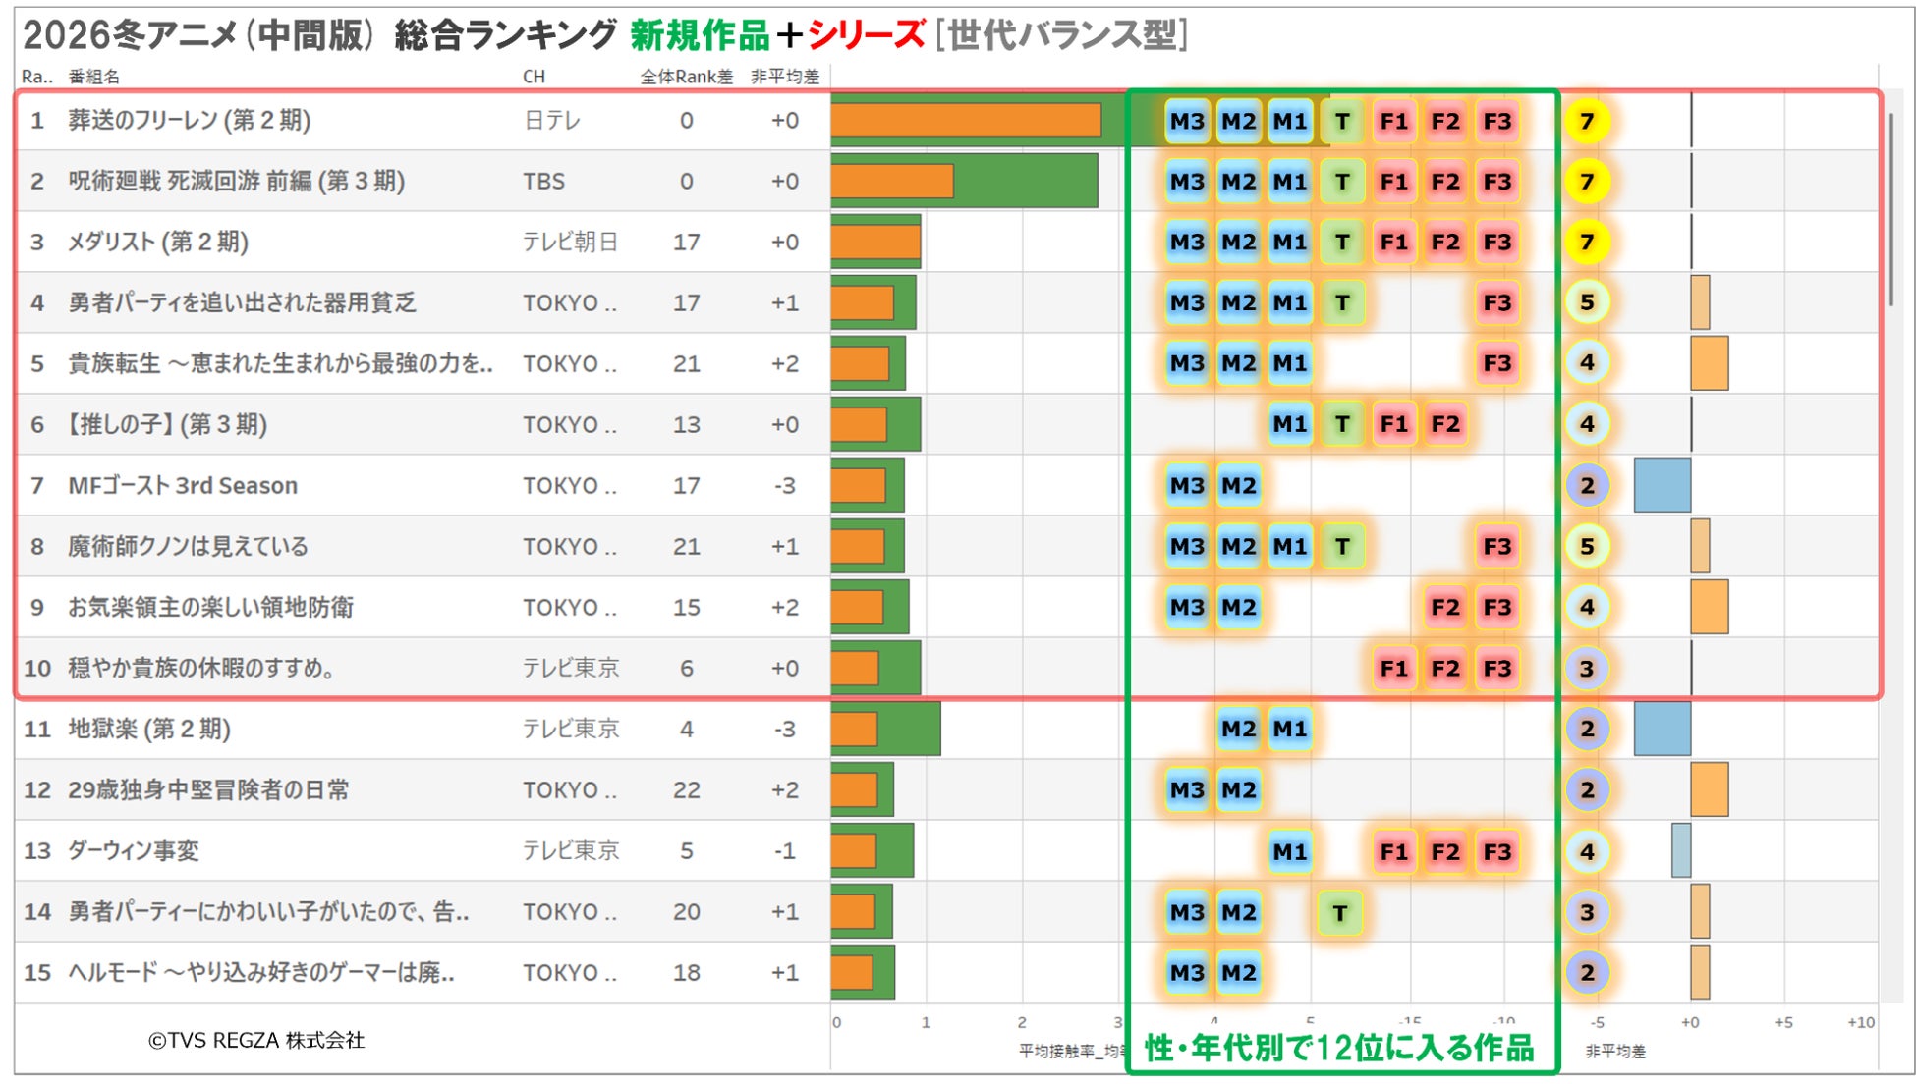Click the yellow 7 circle for メダリスト

[x=1586, y=242]
